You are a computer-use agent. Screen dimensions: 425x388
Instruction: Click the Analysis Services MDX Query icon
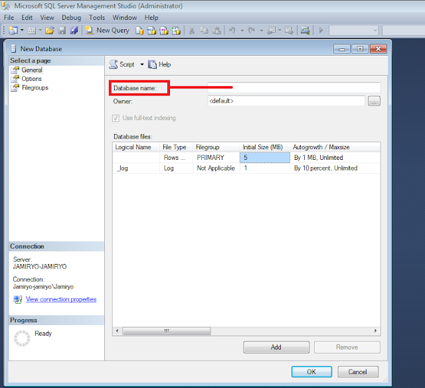tap(151, 31)
